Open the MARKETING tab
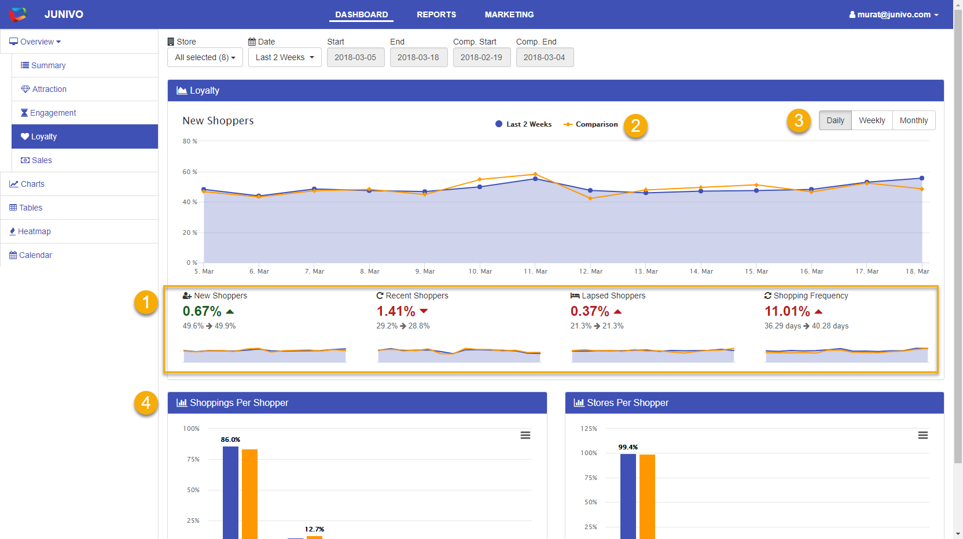 [509, 14]
